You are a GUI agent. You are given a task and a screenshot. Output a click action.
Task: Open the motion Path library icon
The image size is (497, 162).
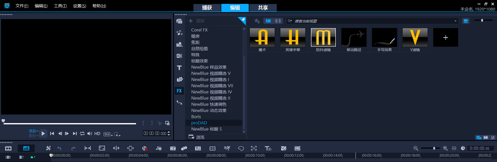click(x=179, y=103)
